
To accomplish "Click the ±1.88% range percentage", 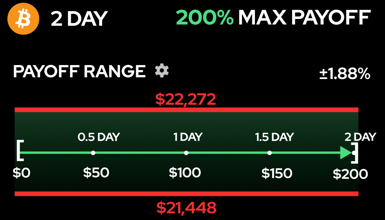I will pyautogui.click(x=345, y=74).
